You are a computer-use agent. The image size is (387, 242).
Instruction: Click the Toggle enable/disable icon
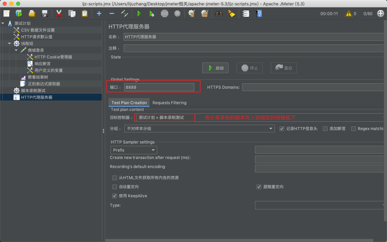(125, 13)
